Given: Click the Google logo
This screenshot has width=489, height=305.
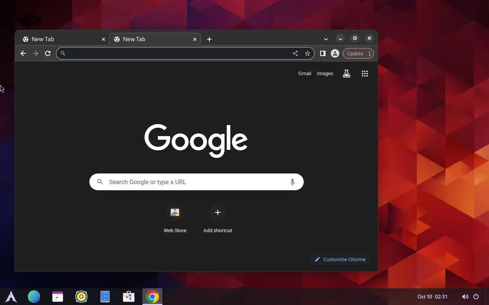Looking at the screenshot, I should [x=196, y=141].
